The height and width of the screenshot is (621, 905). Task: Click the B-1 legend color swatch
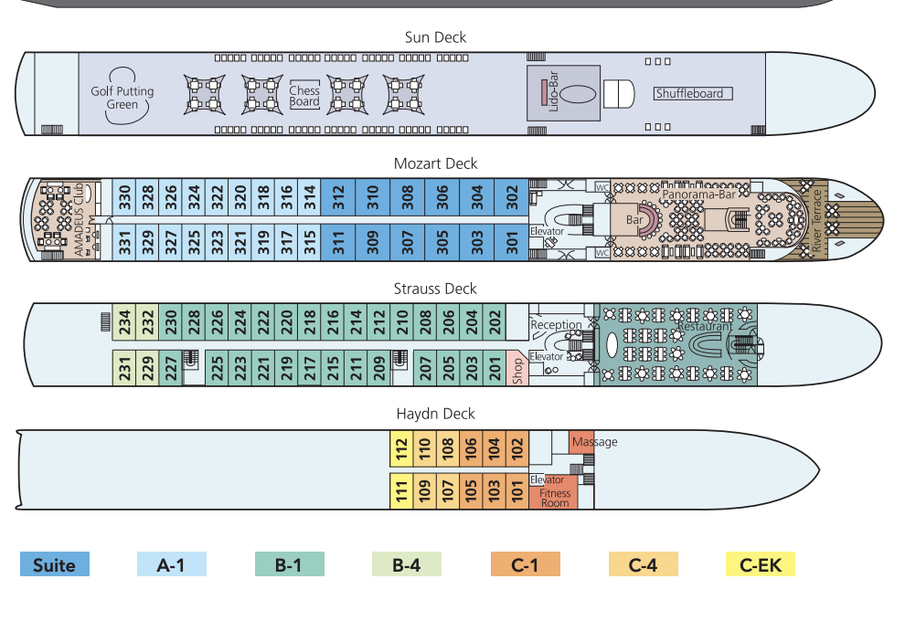point(289,563)
